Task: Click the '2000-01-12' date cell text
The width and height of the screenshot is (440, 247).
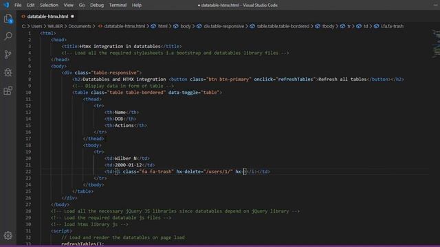Action: 129,165
